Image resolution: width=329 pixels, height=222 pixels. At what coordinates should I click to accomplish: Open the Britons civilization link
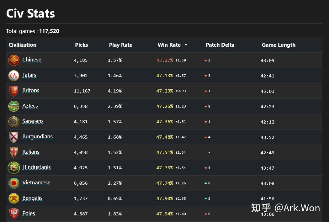[31, 91]
